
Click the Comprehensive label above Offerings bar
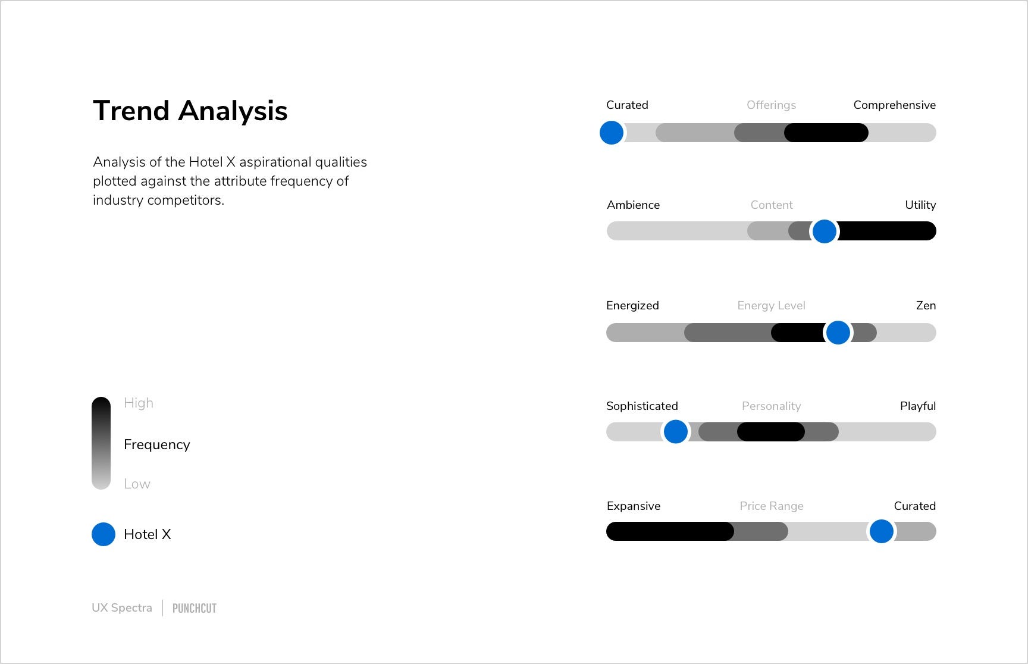point(894,105)
